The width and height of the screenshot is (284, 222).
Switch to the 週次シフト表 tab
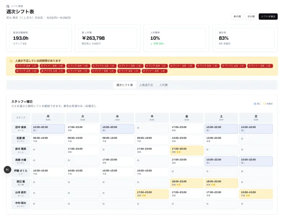point(124,85)
